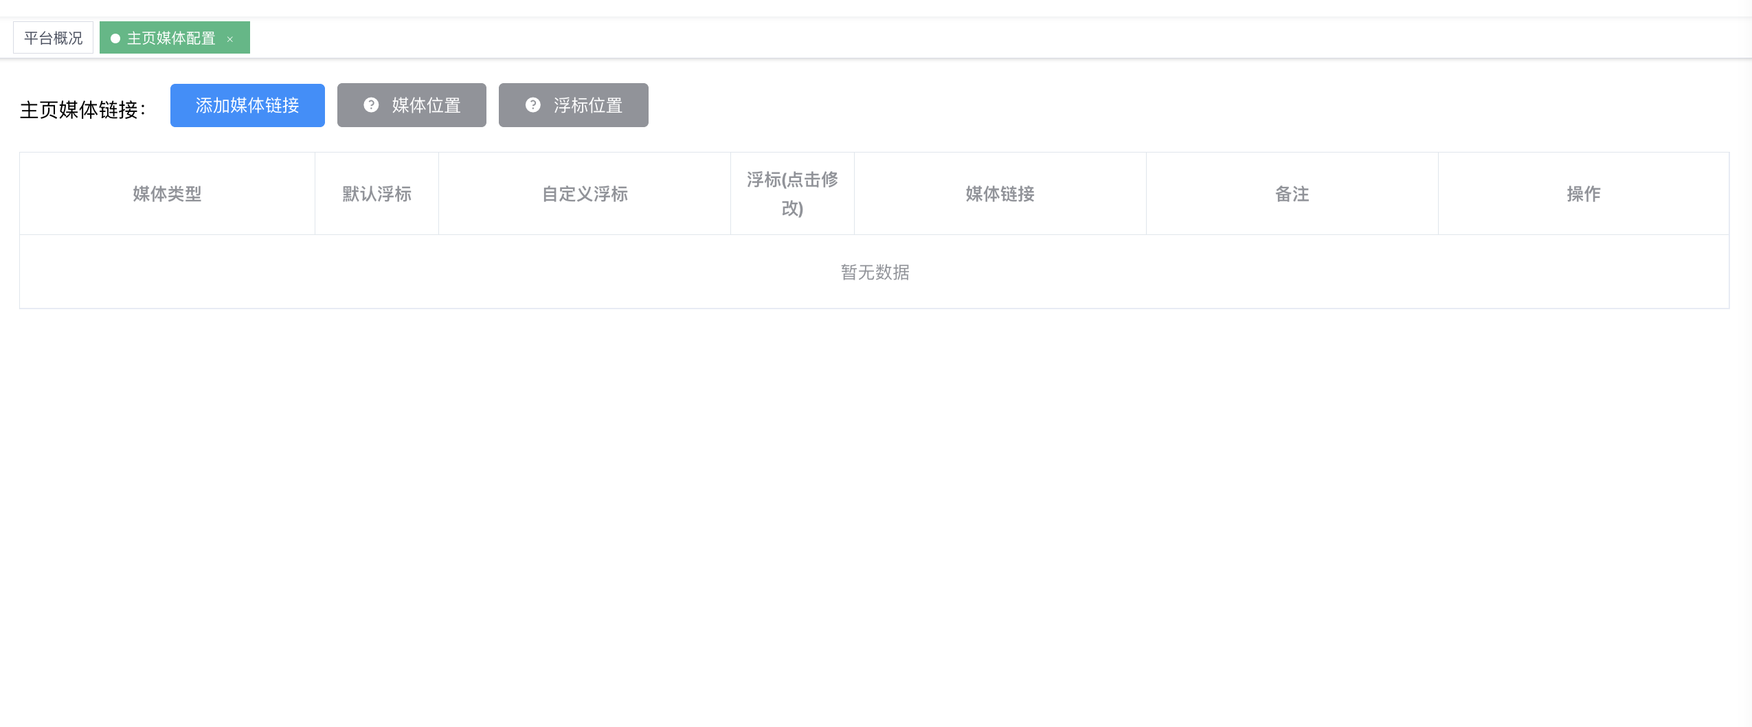Click the 操作 column header
Screen dimensions: 1752x727
(1584, 194)
